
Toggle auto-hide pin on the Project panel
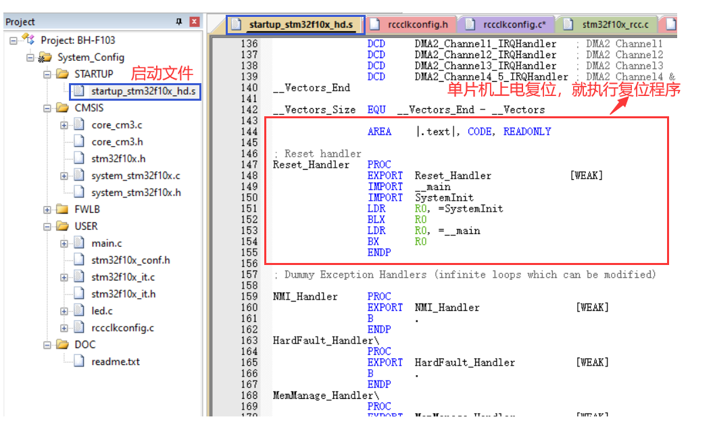[179, 21]
